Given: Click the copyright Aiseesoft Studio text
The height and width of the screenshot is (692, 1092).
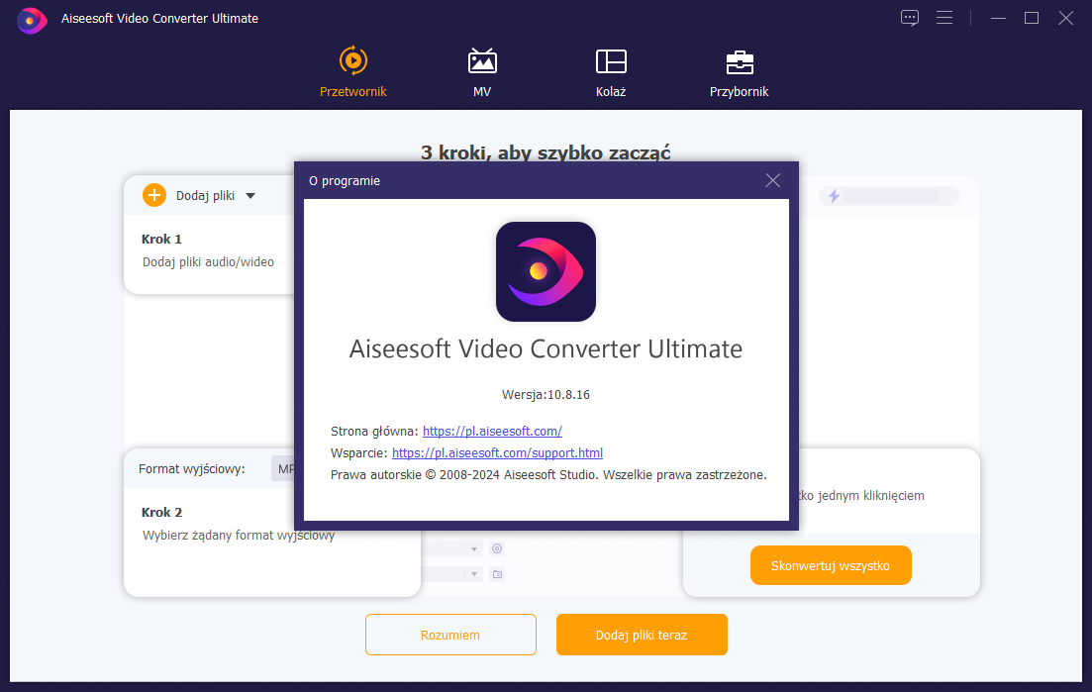Looking at the screenshot, I should pyautogui.click(x=548, y=475).
